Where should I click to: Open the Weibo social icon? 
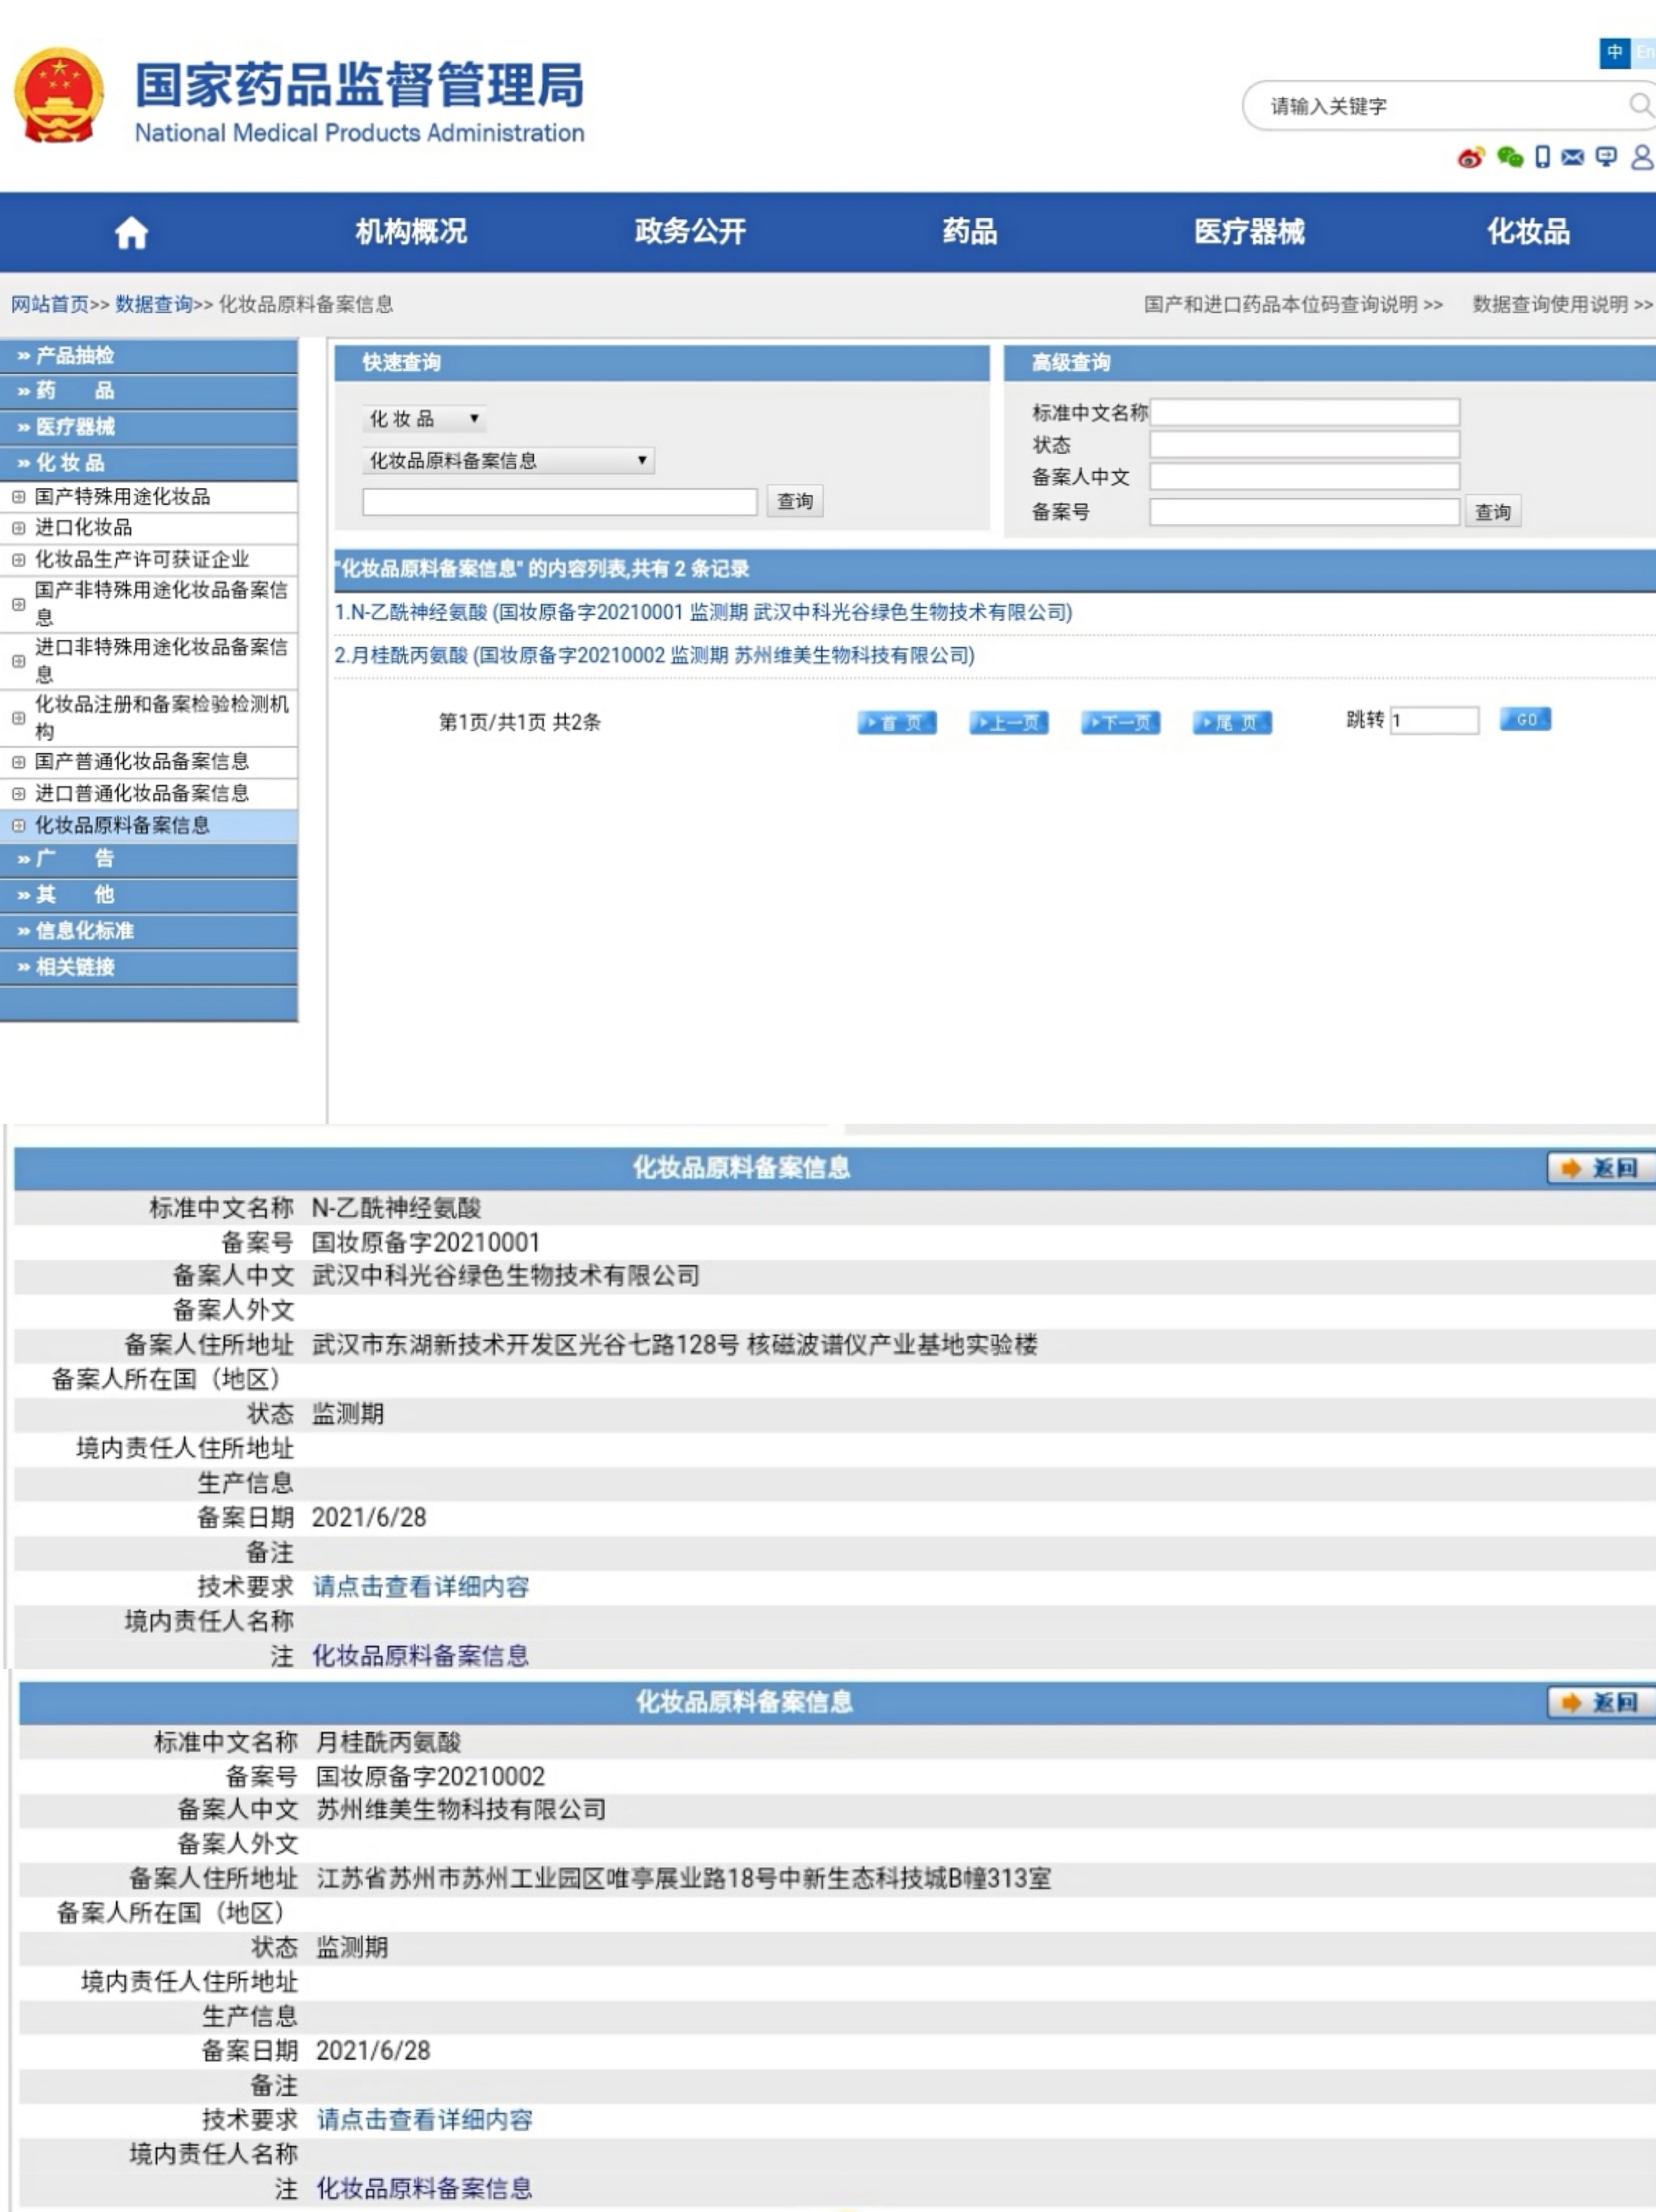pos(1470,158)
